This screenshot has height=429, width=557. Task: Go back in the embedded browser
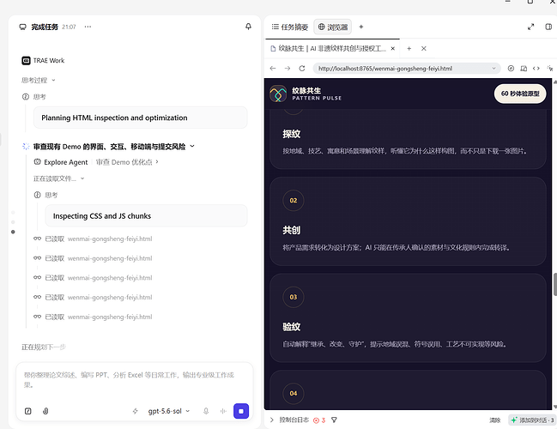coord(273,68)
